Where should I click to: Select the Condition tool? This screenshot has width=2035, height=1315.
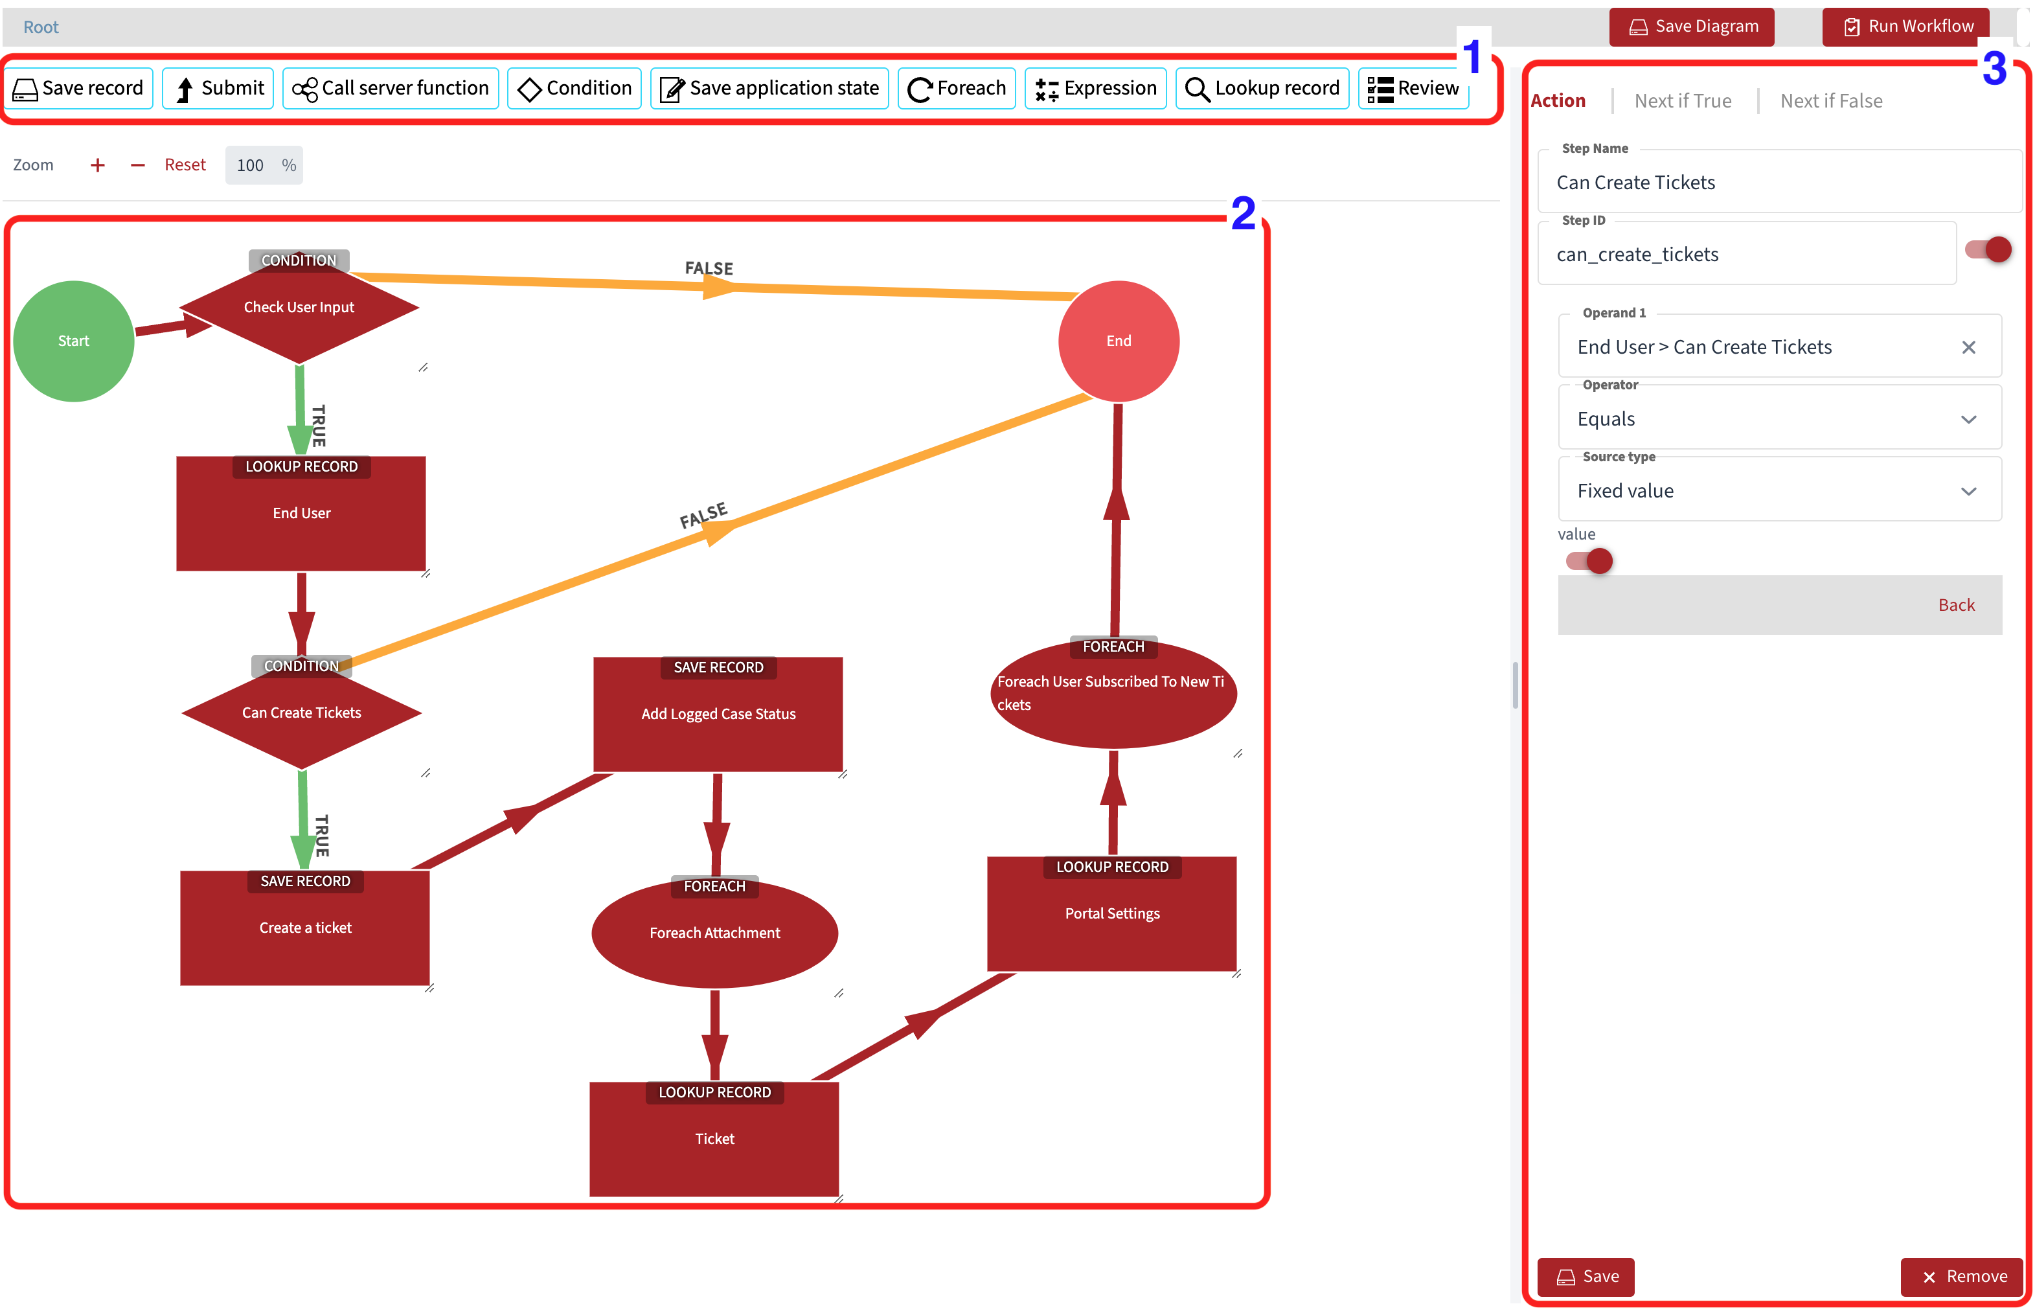[x=574, y=88]
